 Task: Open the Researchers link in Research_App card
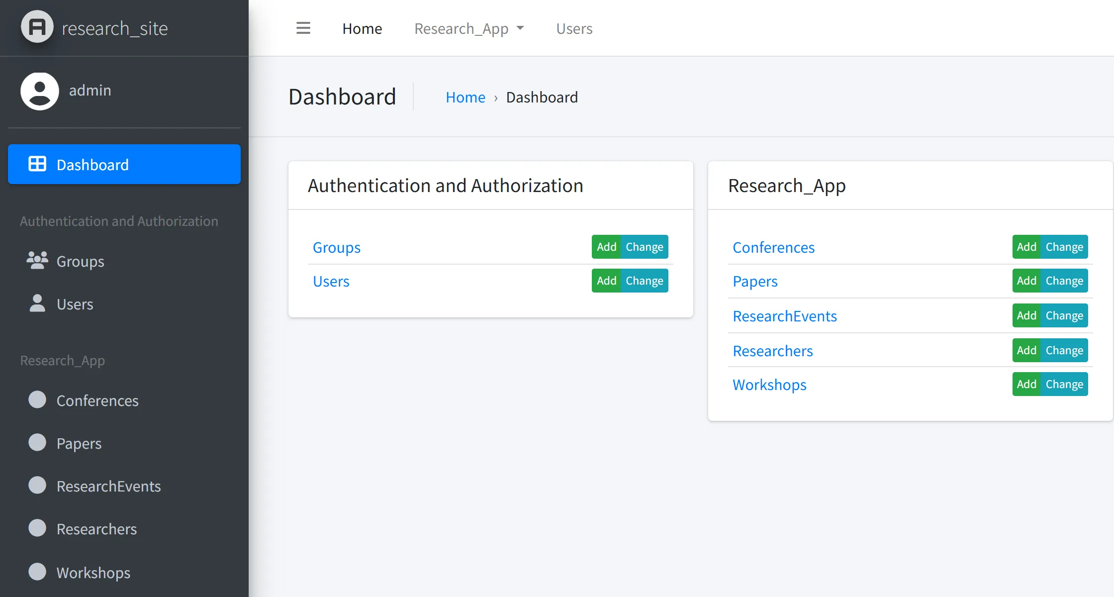point(773,351)
